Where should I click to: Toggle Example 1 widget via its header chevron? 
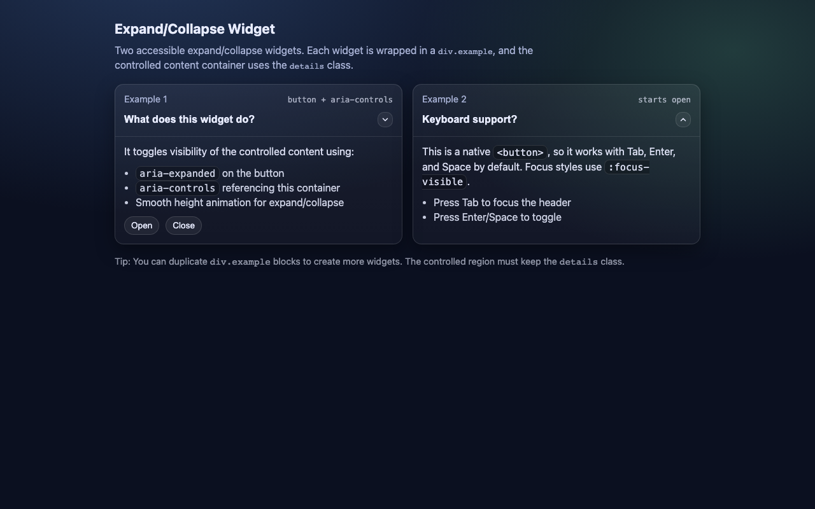click(385, 120)
